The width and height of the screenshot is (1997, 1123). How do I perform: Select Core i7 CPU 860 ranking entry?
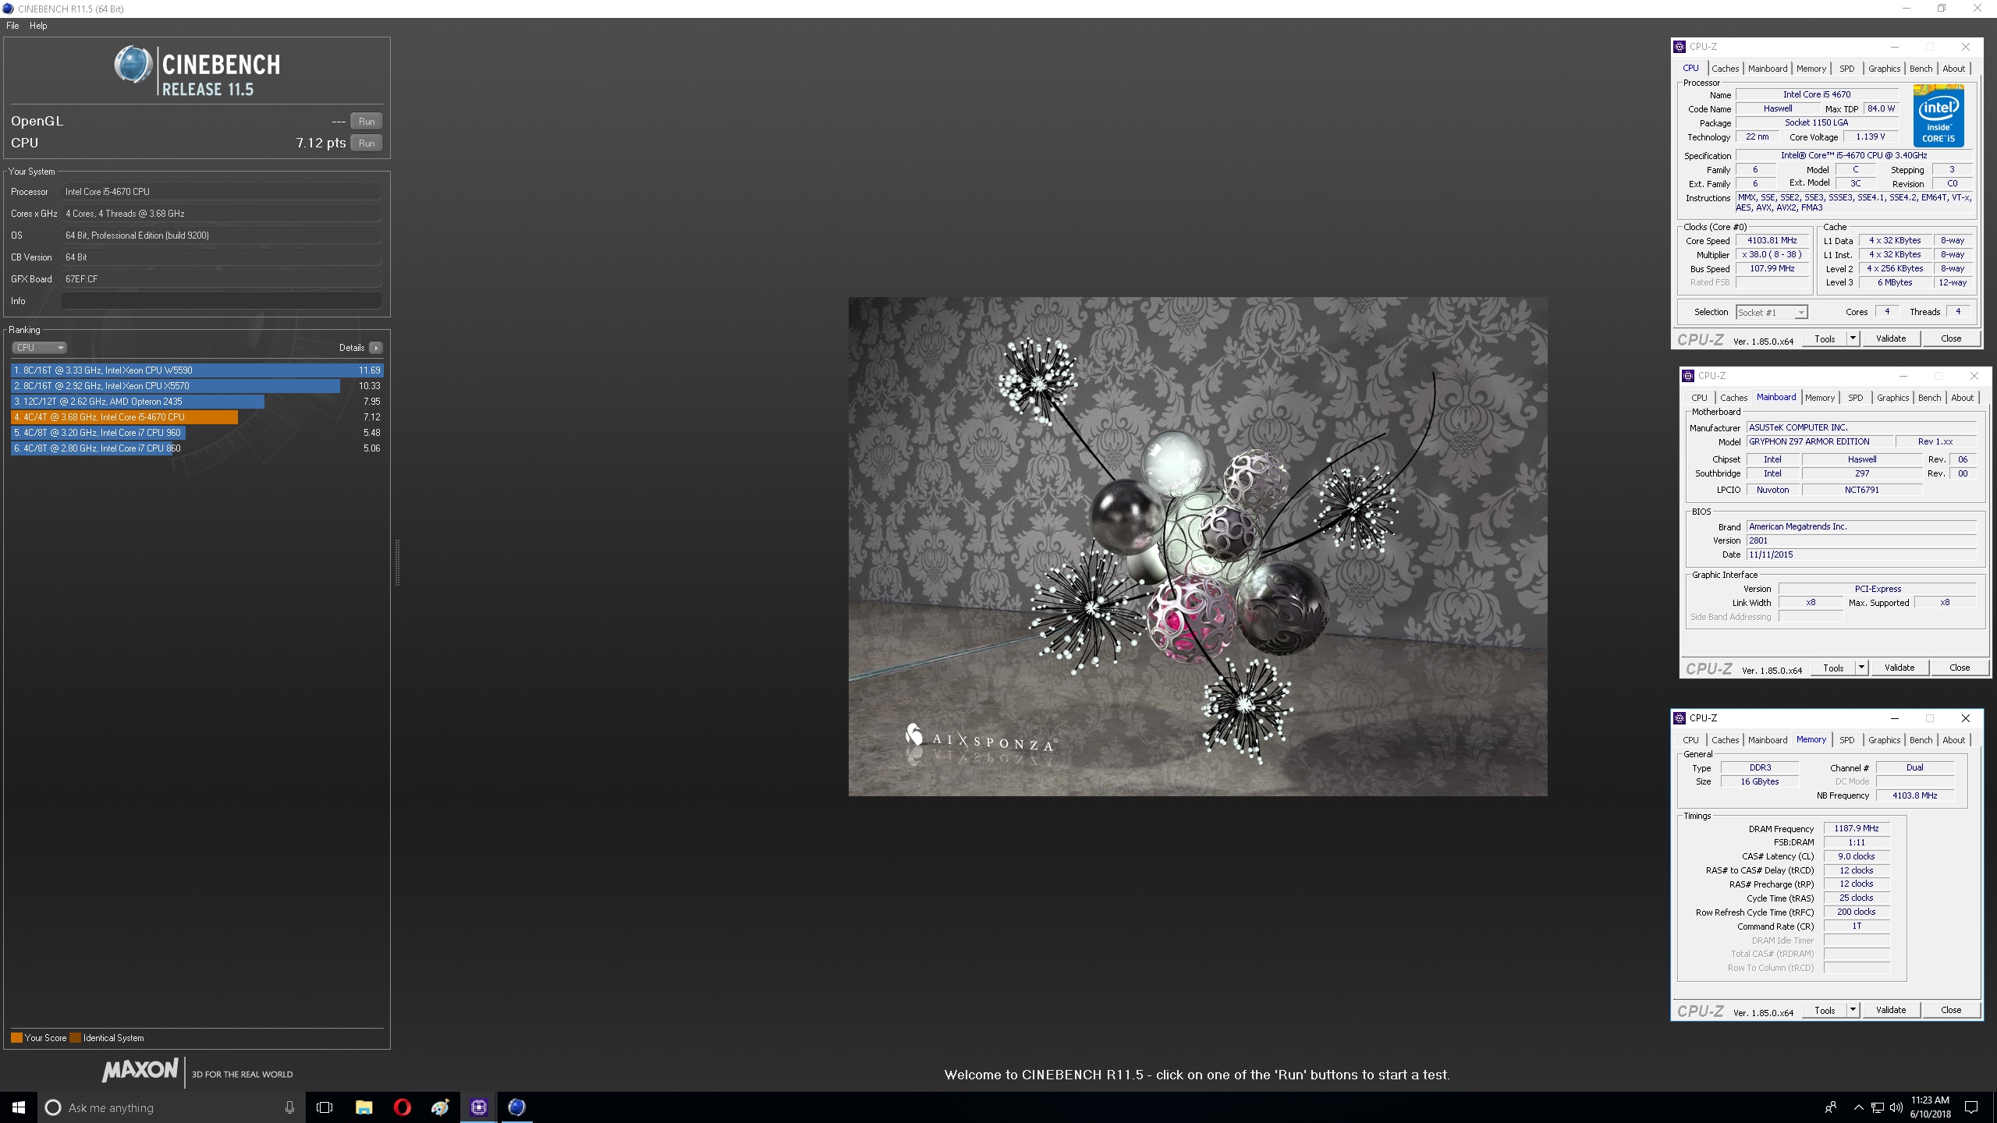tap(197, 448)
